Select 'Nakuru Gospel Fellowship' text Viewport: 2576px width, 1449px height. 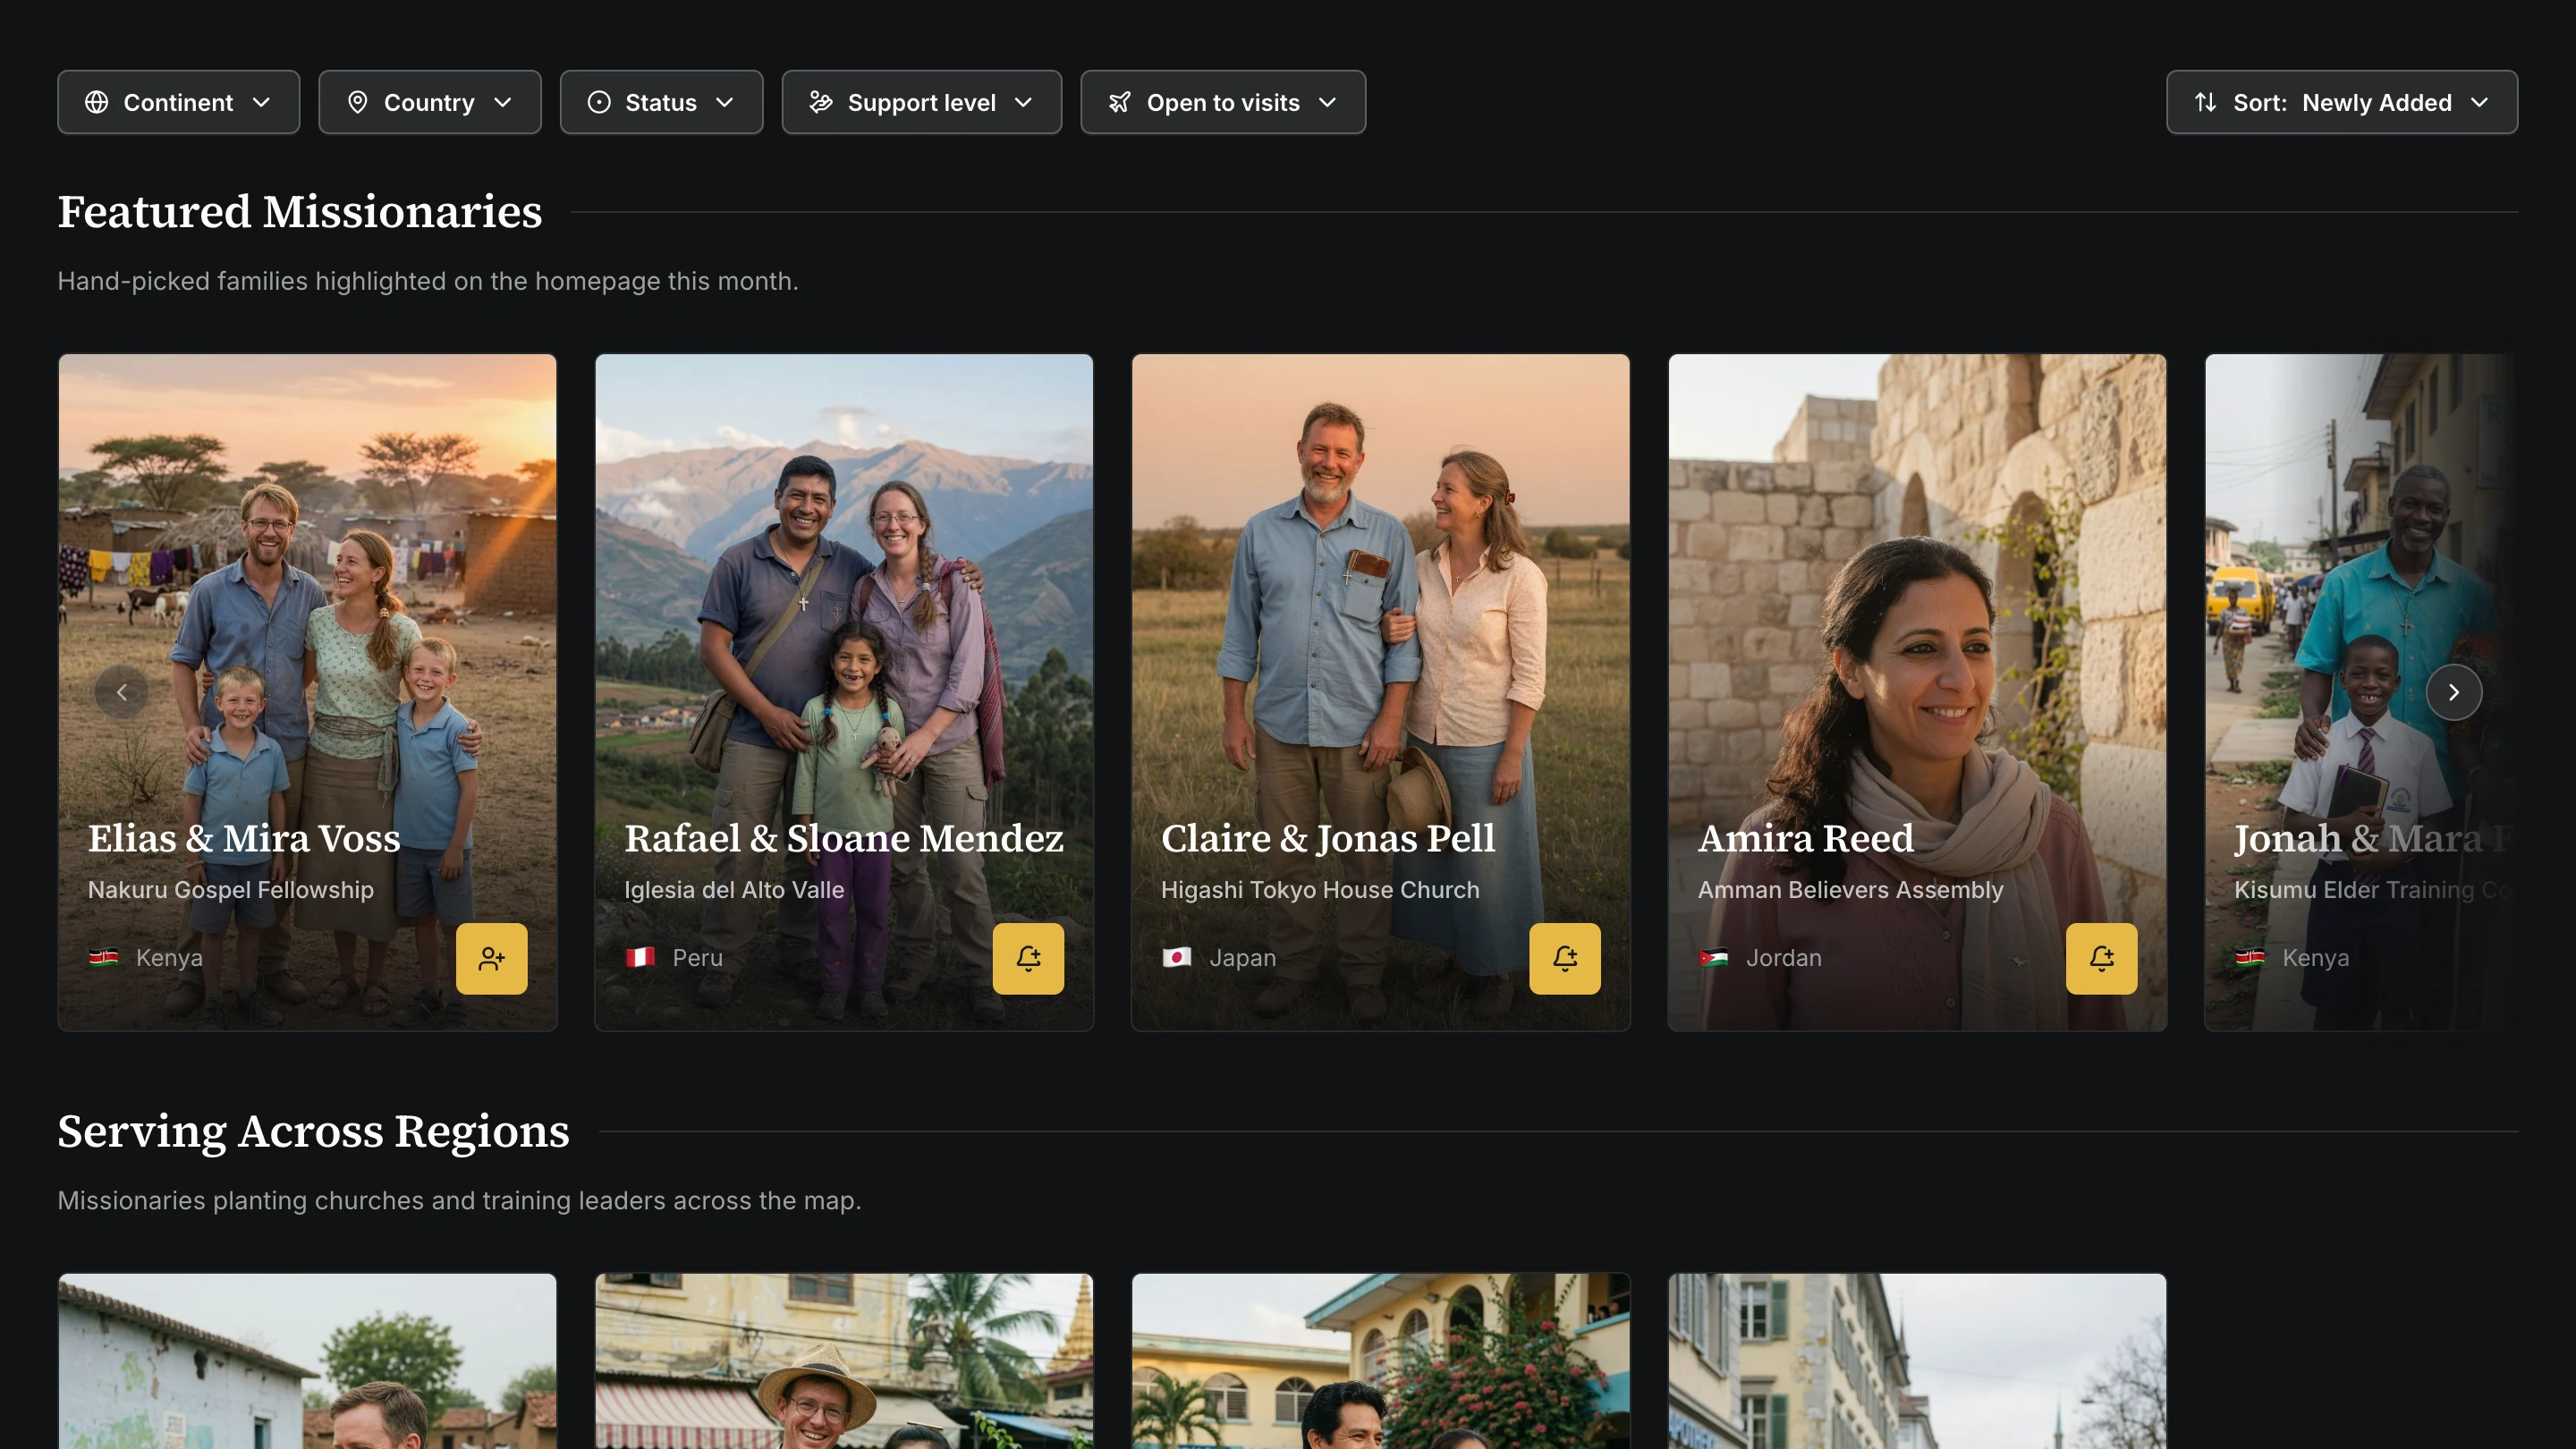click(x=231, y=889)
